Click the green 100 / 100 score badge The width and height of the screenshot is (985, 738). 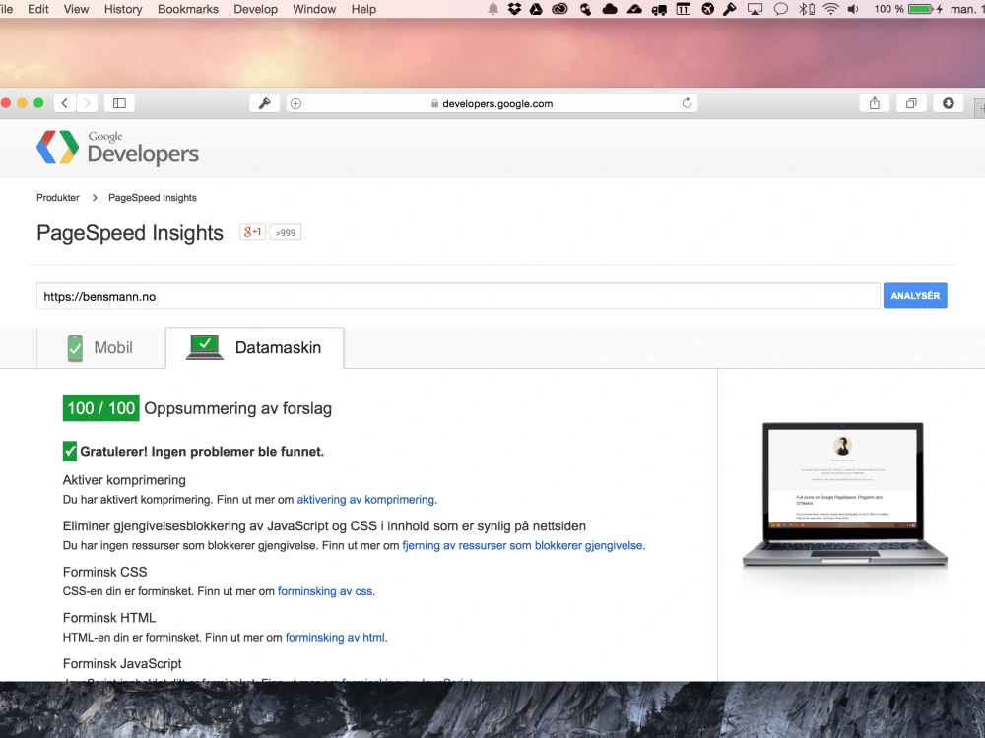101,408
